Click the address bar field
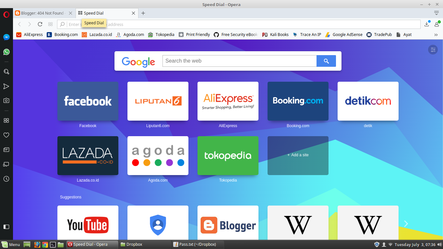The width and height of the screenshot is (443, 249). [239, 24]
